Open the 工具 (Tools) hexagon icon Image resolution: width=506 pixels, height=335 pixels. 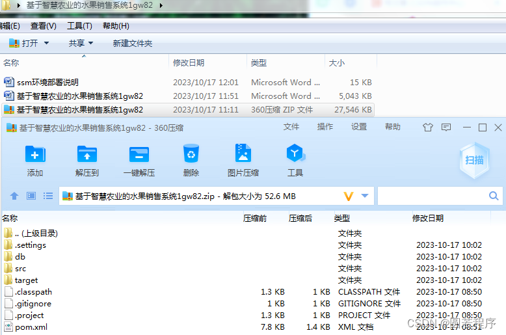coord(295,154)
